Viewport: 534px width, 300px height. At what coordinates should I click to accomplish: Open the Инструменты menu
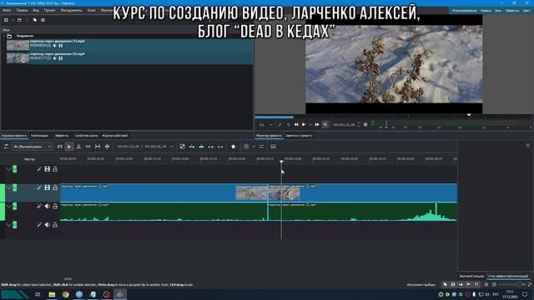[x=71, y=11]
